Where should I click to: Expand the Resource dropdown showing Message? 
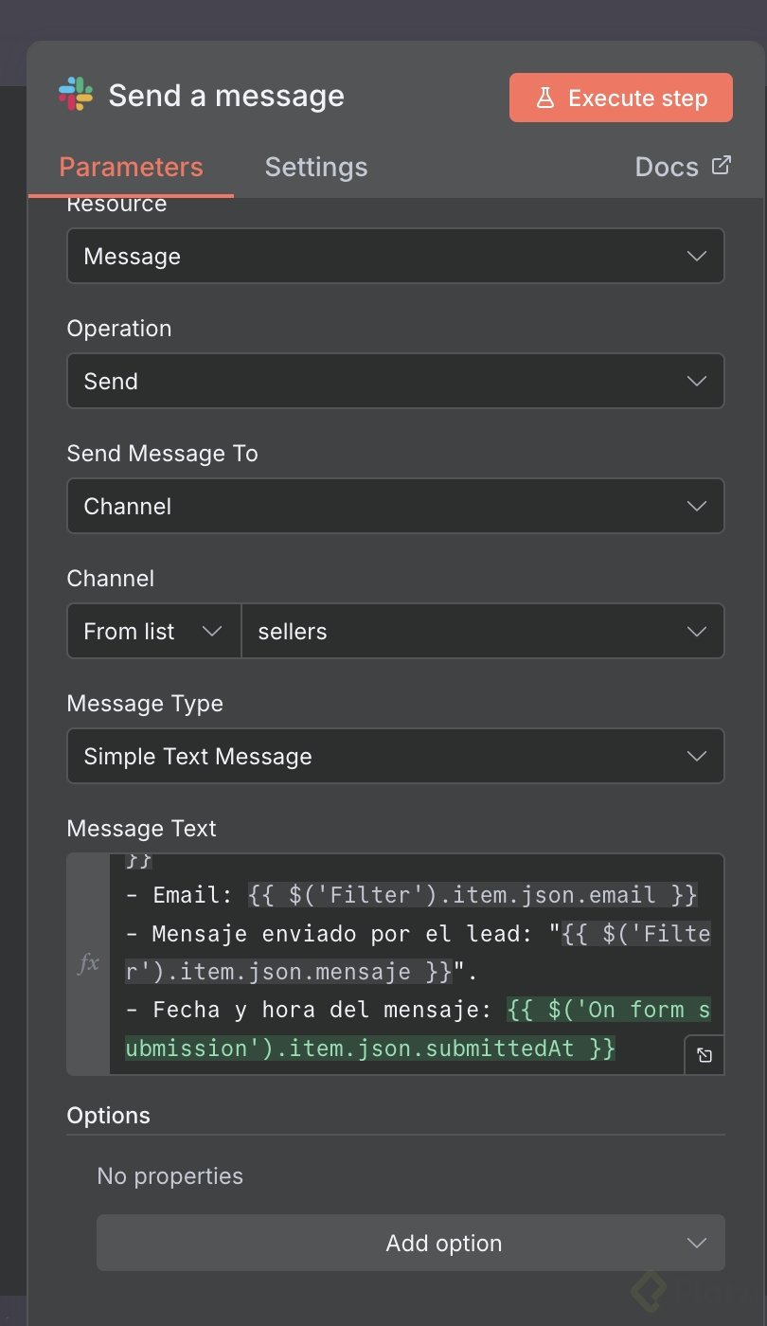coord(395,257)
